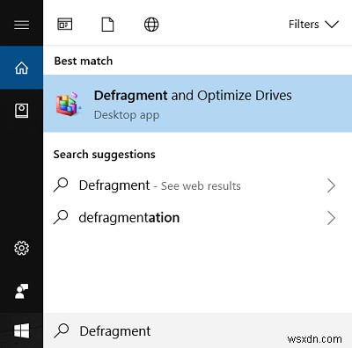Screen dimensions: 352x348
Task: Click the Windows Start button
Action: [21, 330]
